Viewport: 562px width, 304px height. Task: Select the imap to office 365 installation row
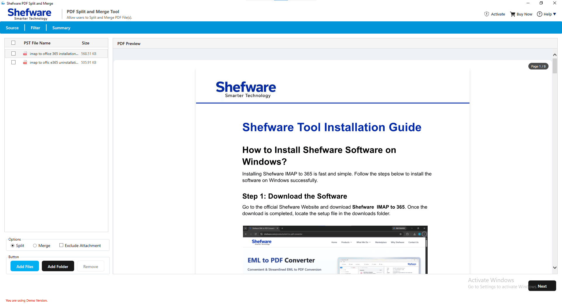click(56, 53)
